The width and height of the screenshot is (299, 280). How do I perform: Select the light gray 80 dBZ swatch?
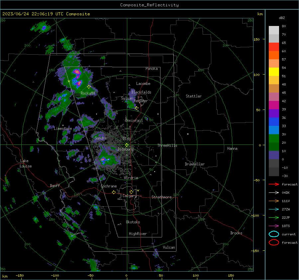tap(274, 30)
